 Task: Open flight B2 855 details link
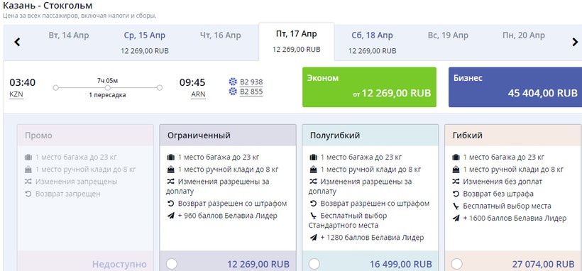click(251, 92)
